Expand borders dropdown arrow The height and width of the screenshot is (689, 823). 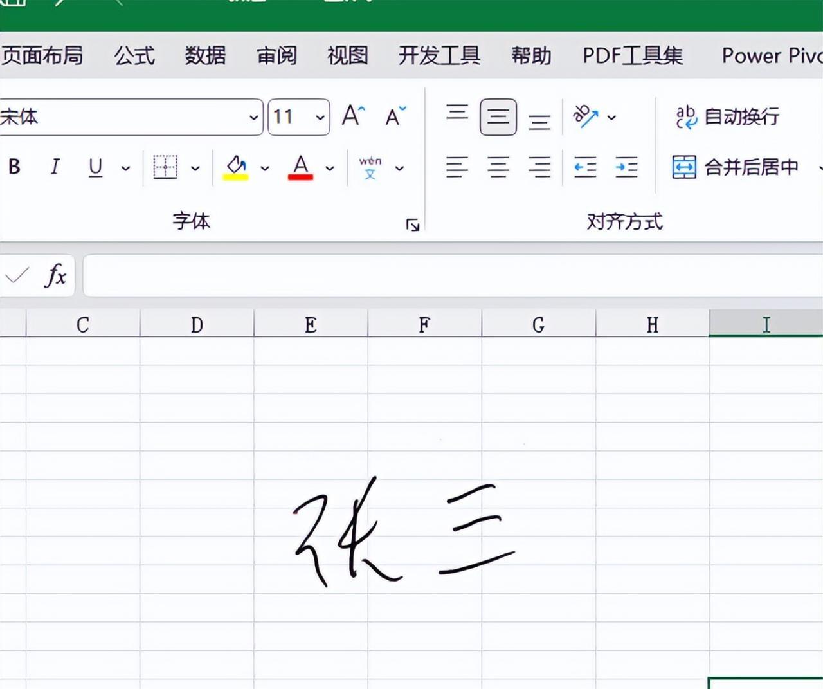(195, 169)
